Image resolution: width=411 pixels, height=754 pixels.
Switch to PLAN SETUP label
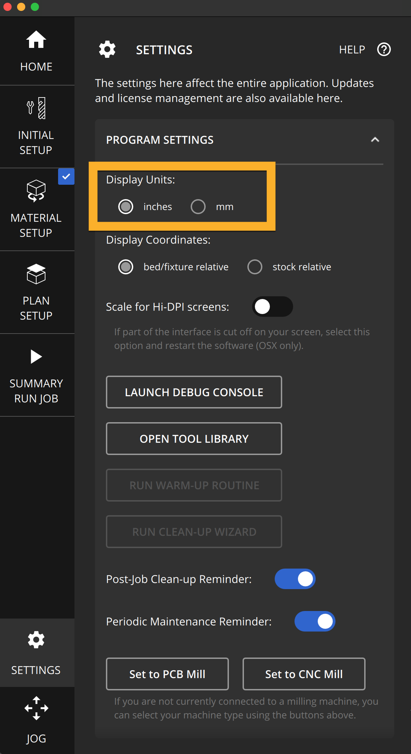pyautogui.click(x=36, y=308)
